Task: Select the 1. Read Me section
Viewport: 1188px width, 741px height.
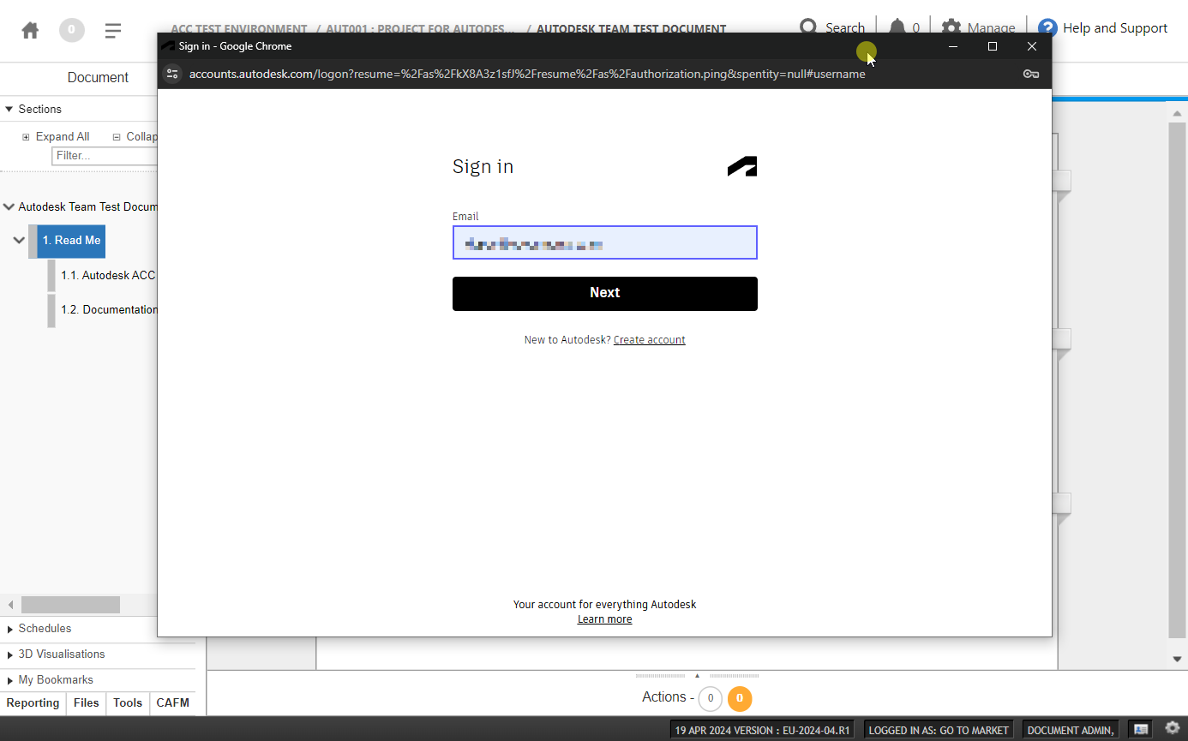Action: pos(71,241)
